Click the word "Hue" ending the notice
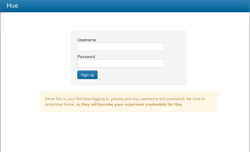The image size is (250, 152). 178,104
